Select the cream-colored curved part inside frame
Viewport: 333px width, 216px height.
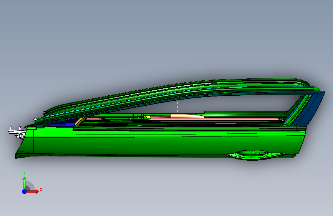click(x=187, y=116)
